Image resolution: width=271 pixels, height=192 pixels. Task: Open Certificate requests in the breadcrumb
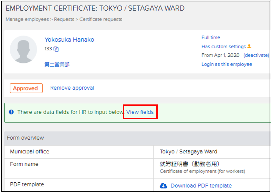tap(101, 19)
